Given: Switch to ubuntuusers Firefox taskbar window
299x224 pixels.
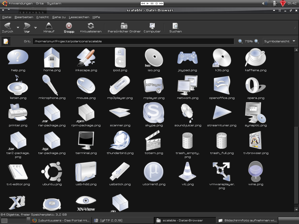Looking at the screenshot, I should click(x=61, y=220).
